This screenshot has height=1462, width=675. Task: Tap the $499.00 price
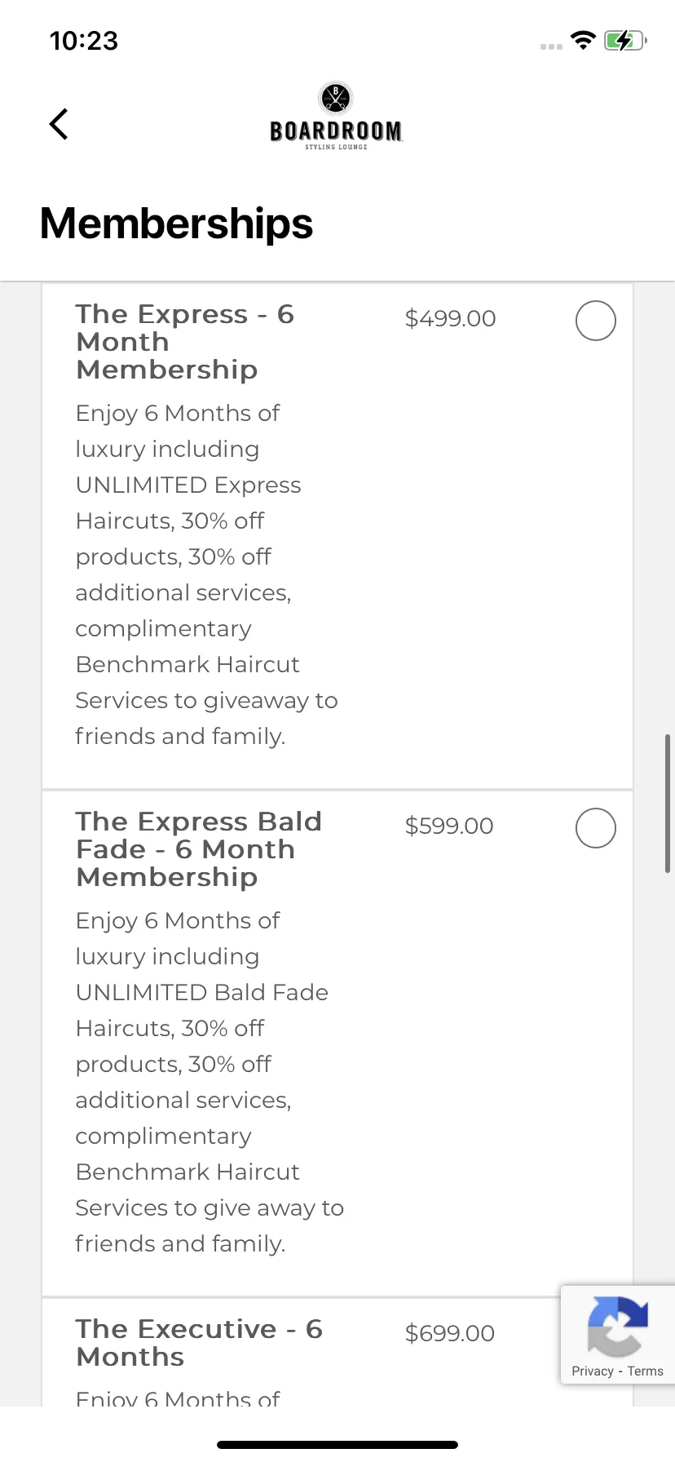point(450,318)
